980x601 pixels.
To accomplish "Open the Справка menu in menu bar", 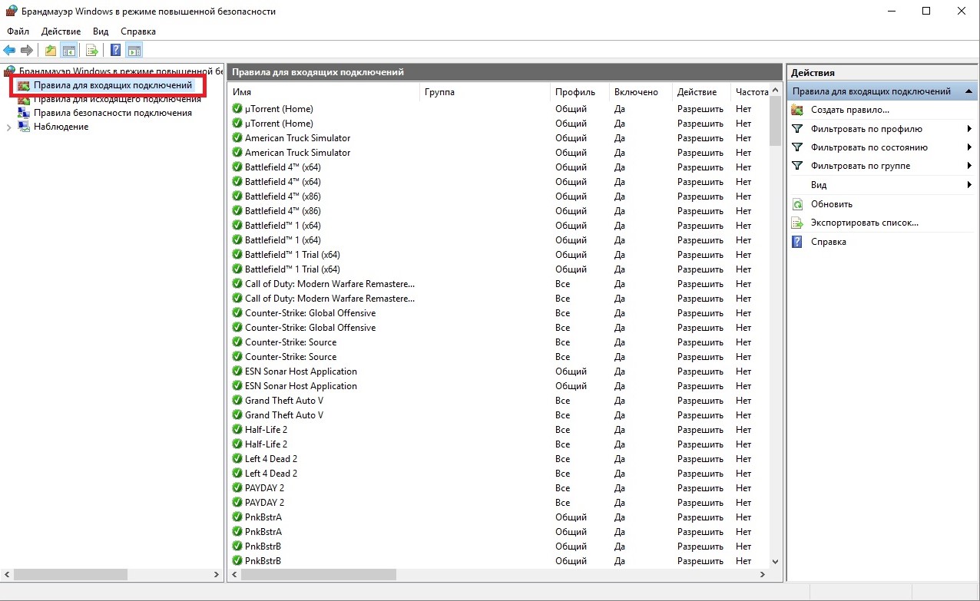I will (138, 31).
